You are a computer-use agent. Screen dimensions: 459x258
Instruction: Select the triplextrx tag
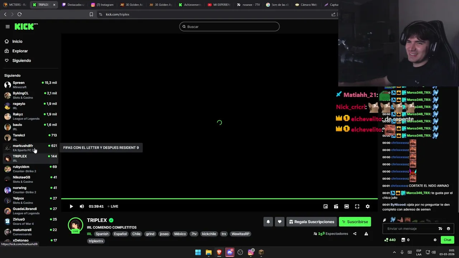tap(96, 241)
